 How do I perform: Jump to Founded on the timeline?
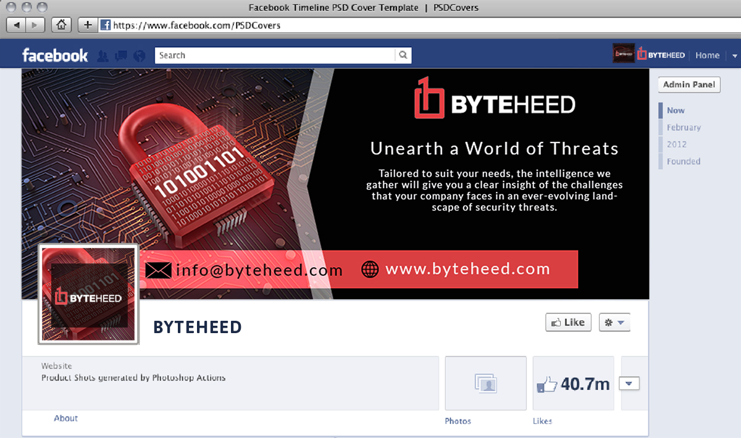683,162
